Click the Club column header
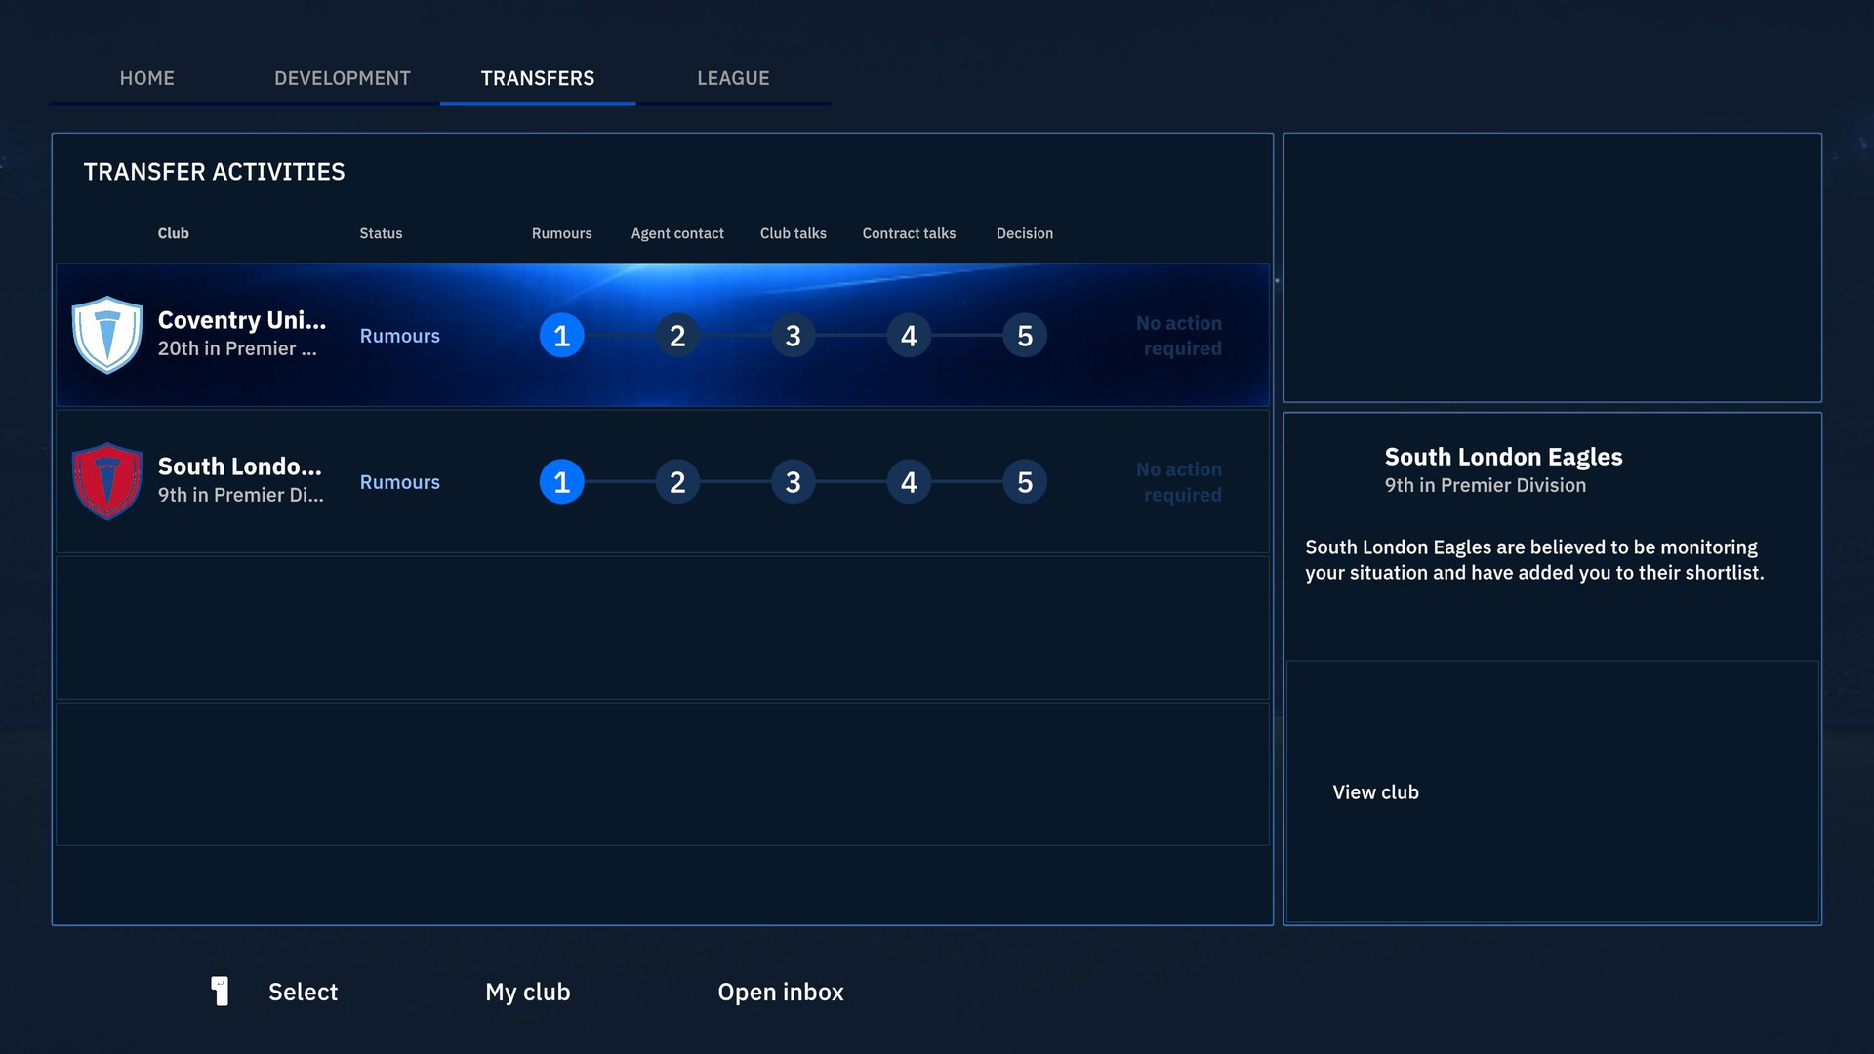Screen dimensions: 1874x1054 [174, 233]
